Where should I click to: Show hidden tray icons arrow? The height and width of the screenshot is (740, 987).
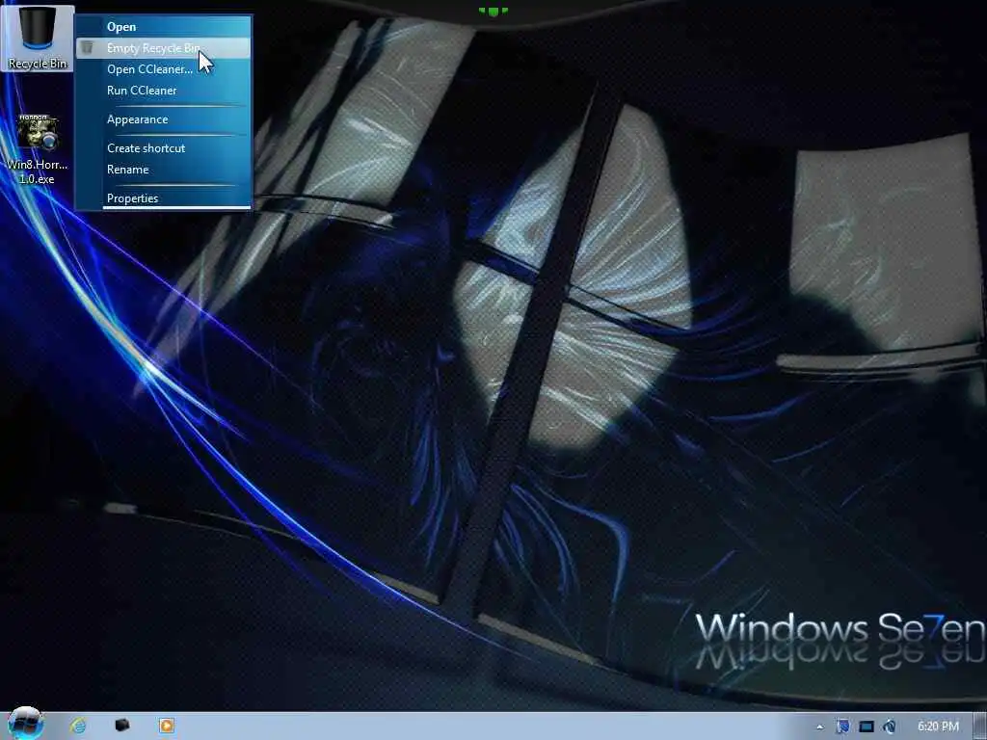[x=819, y=727]
